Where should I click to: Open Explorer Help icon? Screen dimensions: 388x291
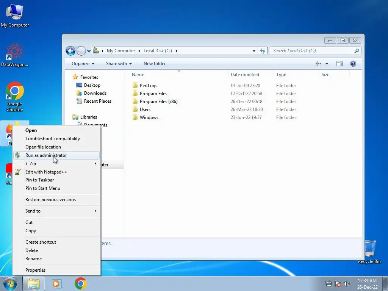pos(353,64)
